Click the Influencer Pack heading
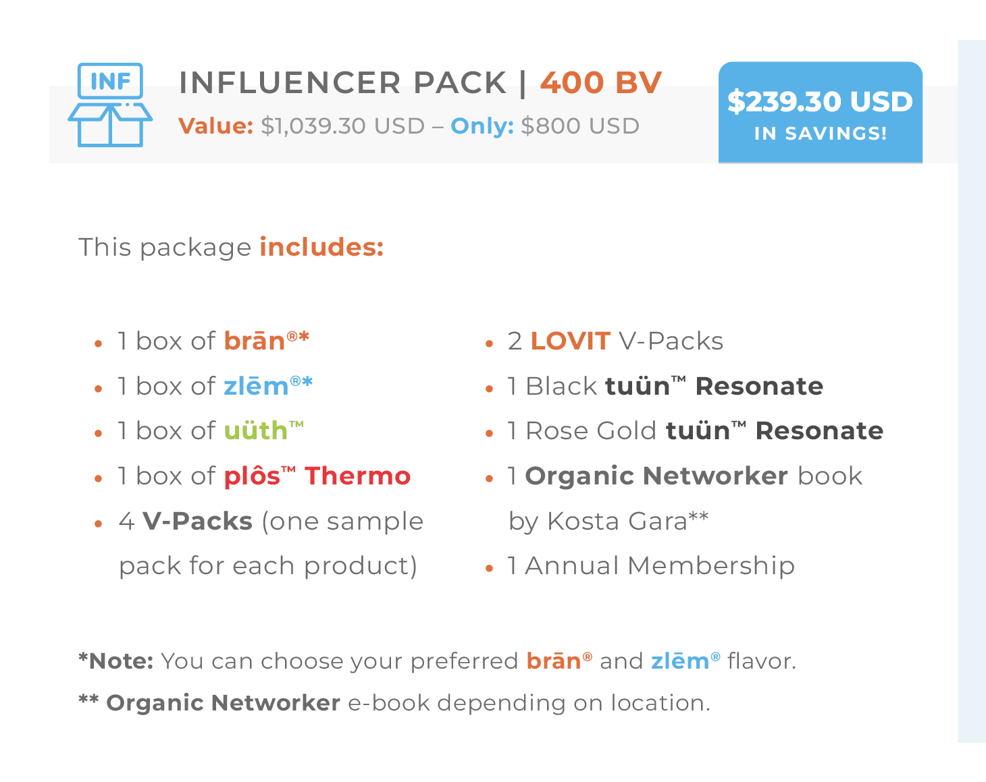 point(342,83)
